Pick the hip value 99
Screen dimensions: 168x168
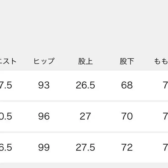(44, 147)
